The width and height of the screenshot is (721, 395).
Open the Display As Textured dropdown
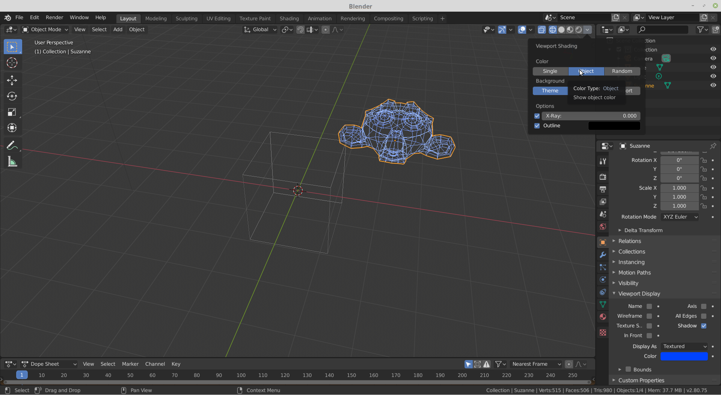[684, 347]
